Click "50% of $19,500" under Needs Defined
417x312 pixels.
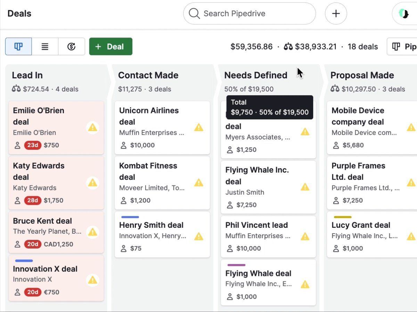tap(249, 89)
